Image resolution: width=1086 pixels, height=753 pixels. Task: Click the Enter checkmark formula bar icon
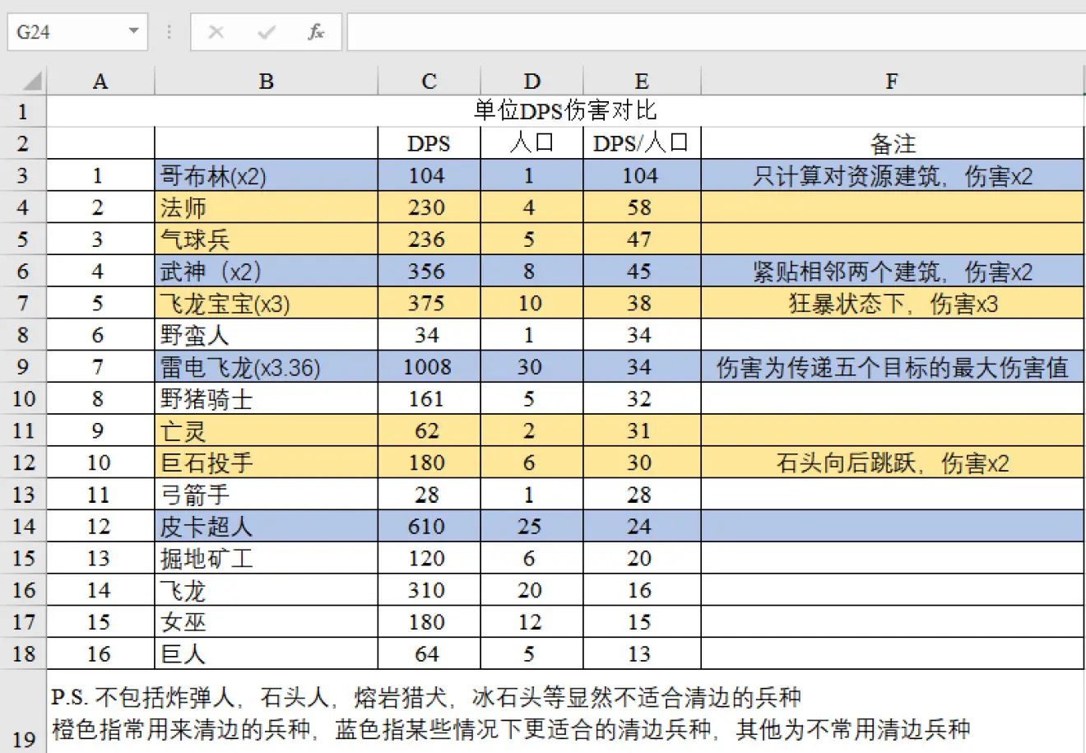click(266, 32)
